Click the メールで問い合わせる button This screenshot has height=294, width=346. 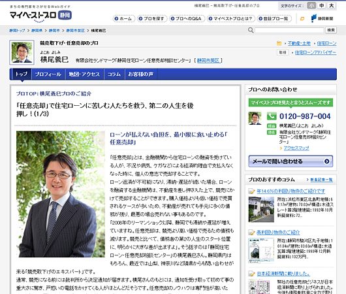(x=291, y=161)
